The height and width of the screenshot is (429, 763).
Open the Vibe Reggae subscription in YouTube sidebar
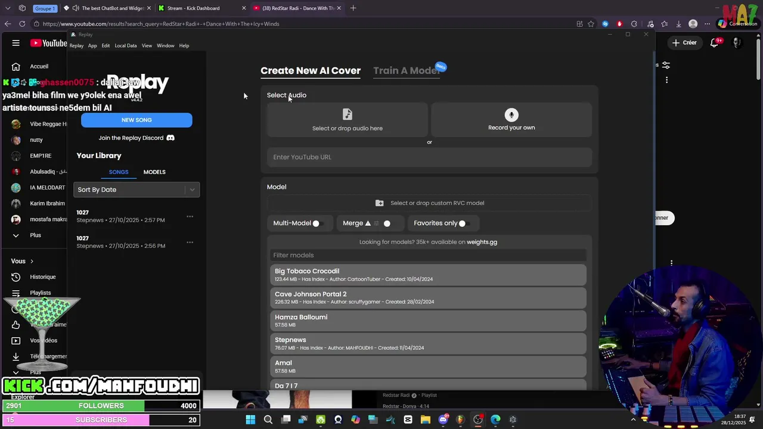point(39,124)
